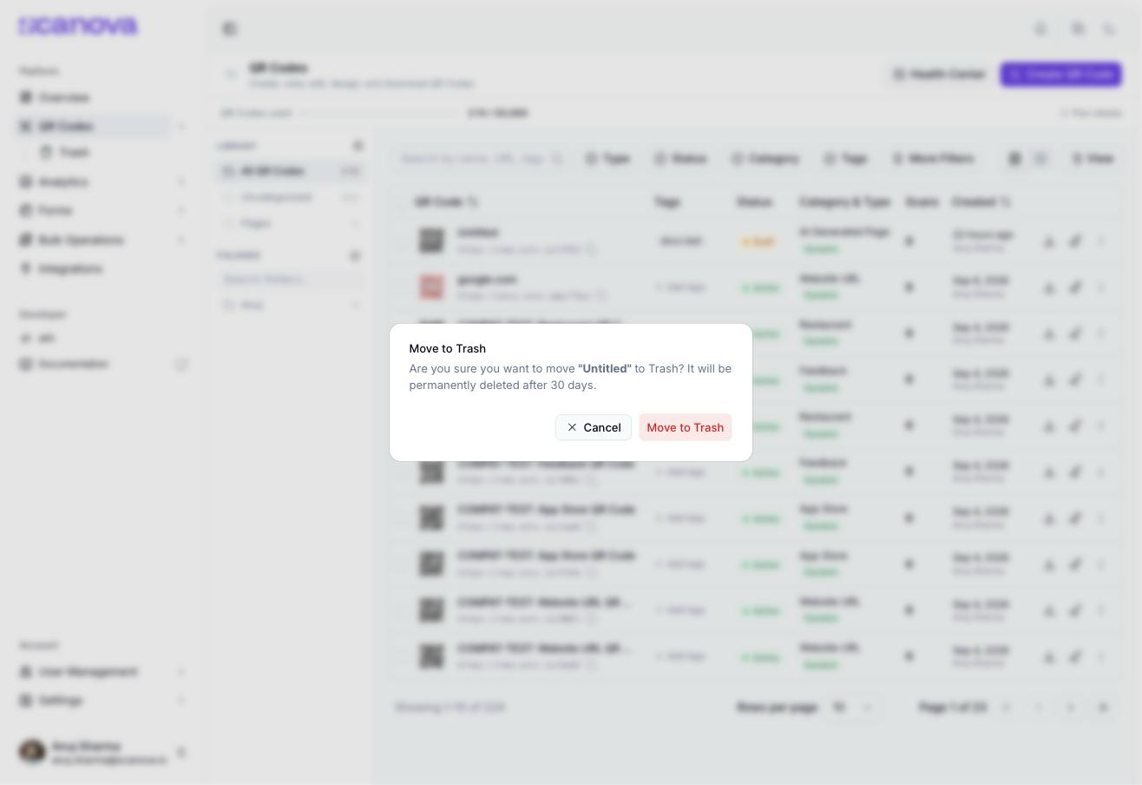Viewport: 1142px width, 785px height.
Task: Confirm with the red Move to Trash button
Action: (x=686, y=427)
